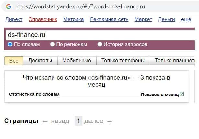Open the Деньги link
The width and height of the screenshot is (199, 139).
pyautogui.click(x=166, y=19)
